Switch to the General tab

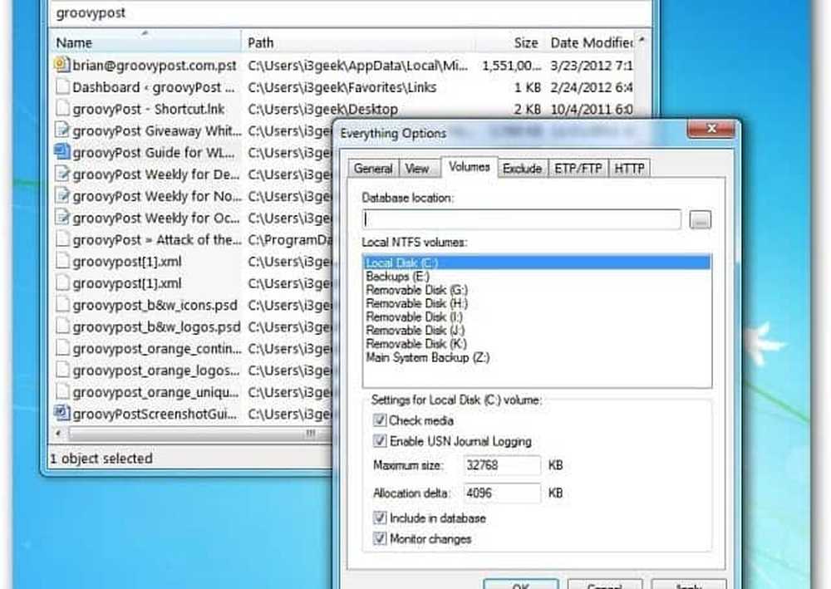(x=372, y=169)
